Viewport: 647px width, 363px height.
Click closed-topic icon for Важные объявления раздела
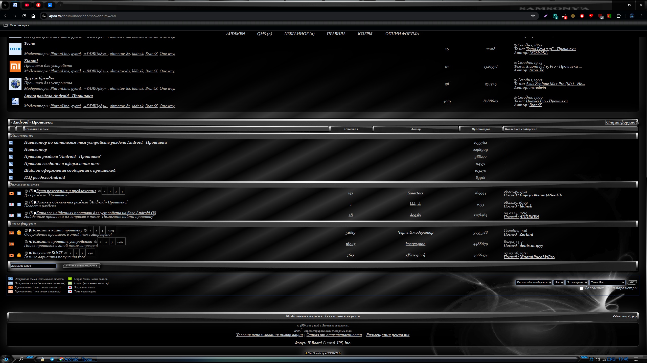pos(12,204)
